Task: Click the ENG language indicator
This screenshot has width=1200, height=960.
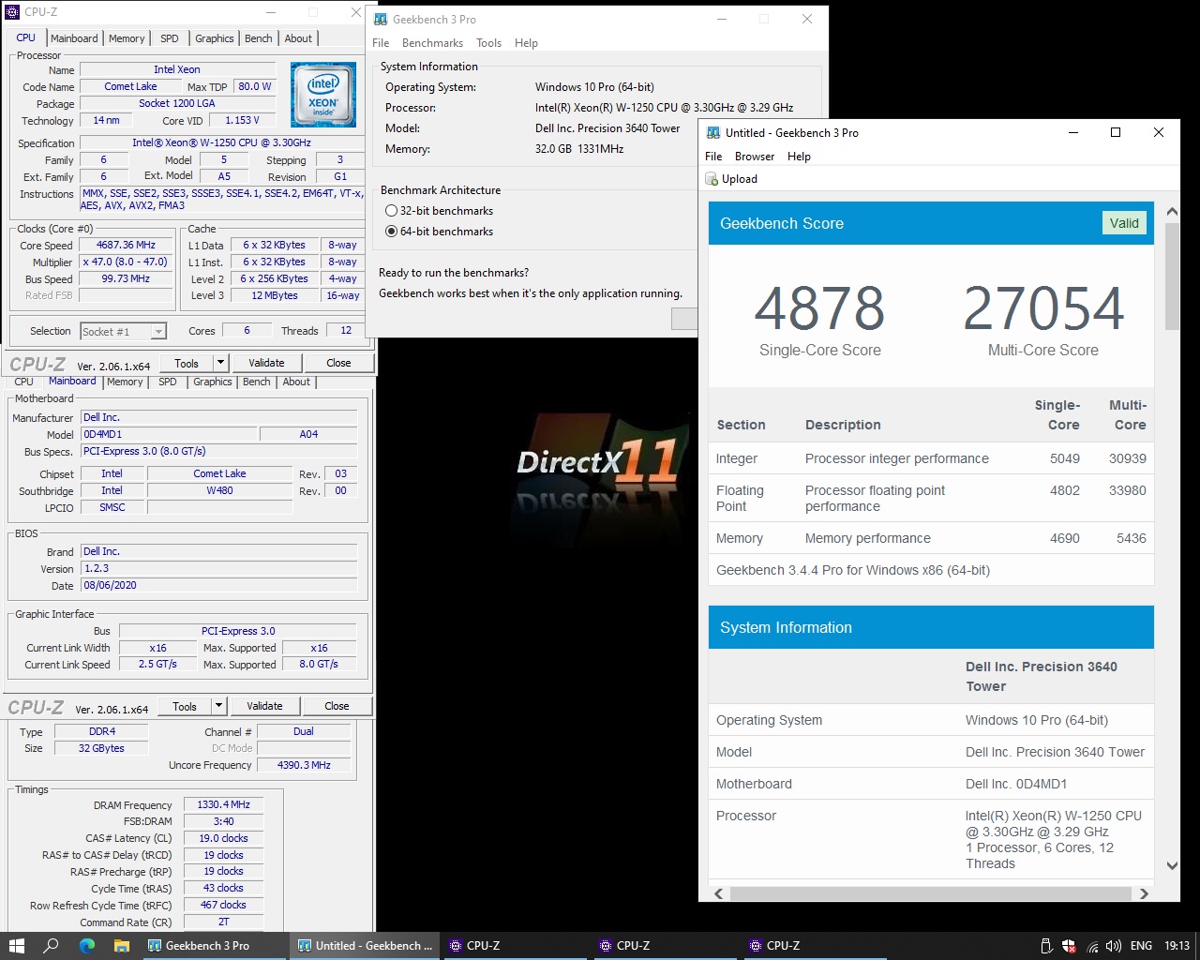Action: [1141, 946]
